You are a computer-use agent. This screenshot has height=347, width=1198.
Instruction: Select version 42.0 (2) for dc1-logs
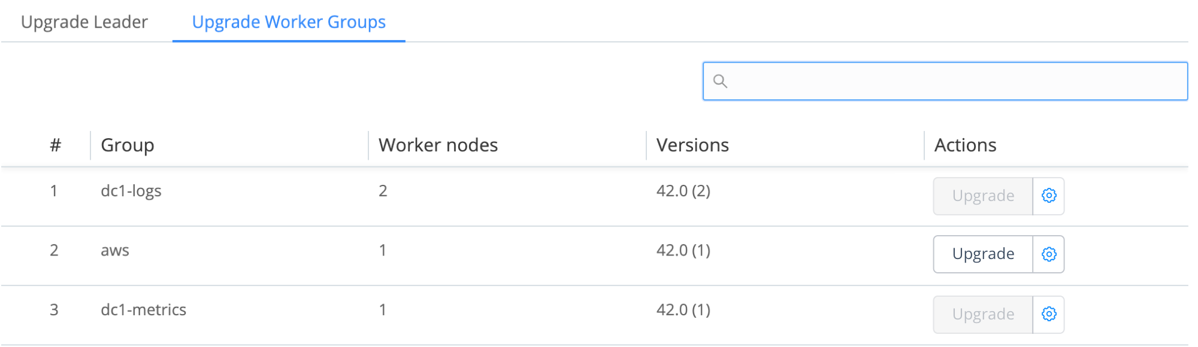683,191
